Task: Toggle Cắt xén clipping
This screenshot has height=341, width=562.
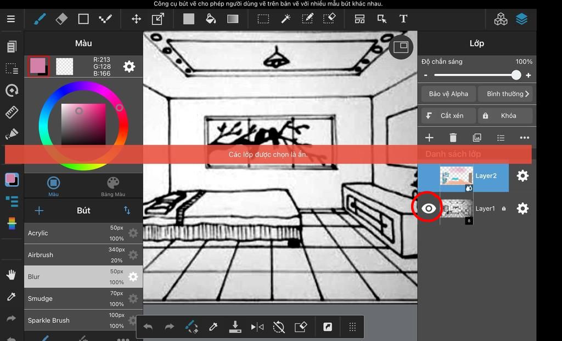Action: [x=448, y=116]
